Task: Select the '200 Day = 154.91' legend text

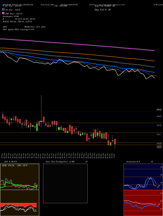Action: [x=14, y=14]
